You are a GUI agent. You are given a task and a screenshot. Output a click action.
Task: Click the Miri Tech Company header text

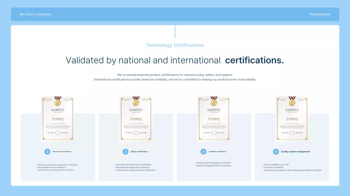[35, 14]
